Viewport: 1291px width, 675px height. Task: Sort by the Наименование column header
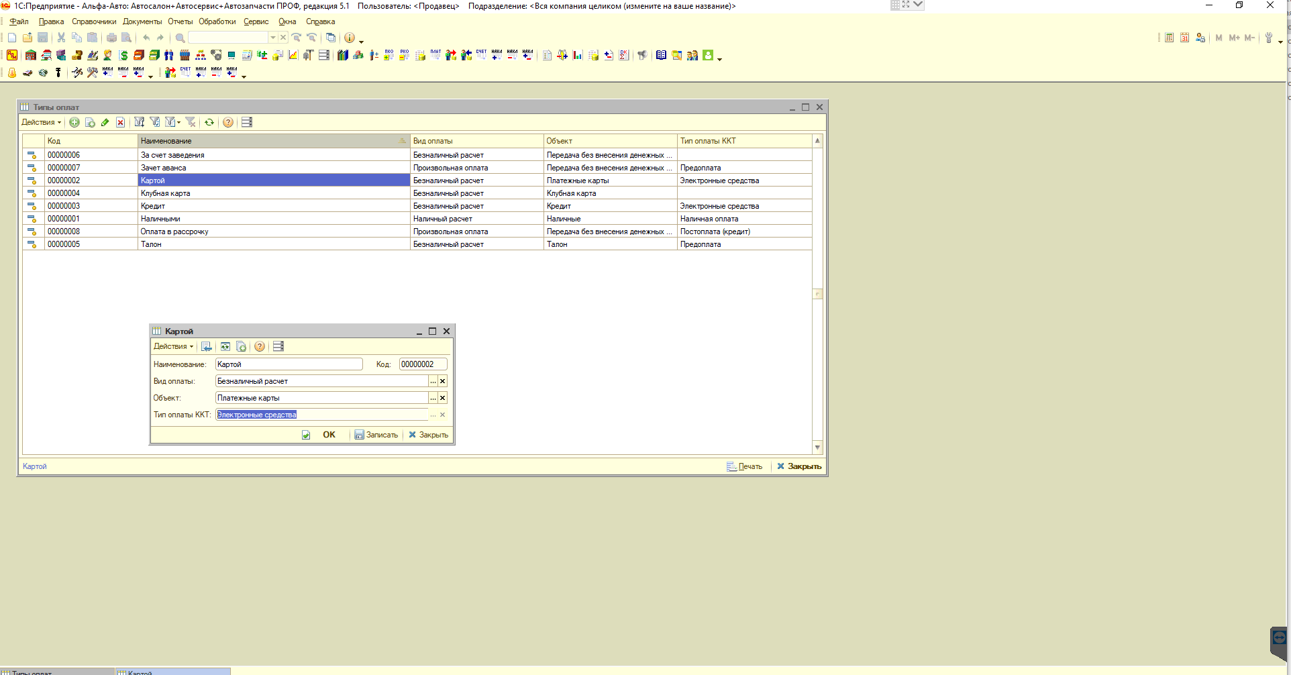coord(274,141)
